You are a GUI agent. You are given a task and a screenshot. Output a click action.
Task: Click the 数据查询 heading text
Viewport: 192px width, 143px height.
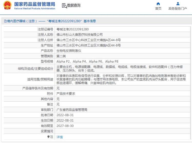[x=74, y=6]
